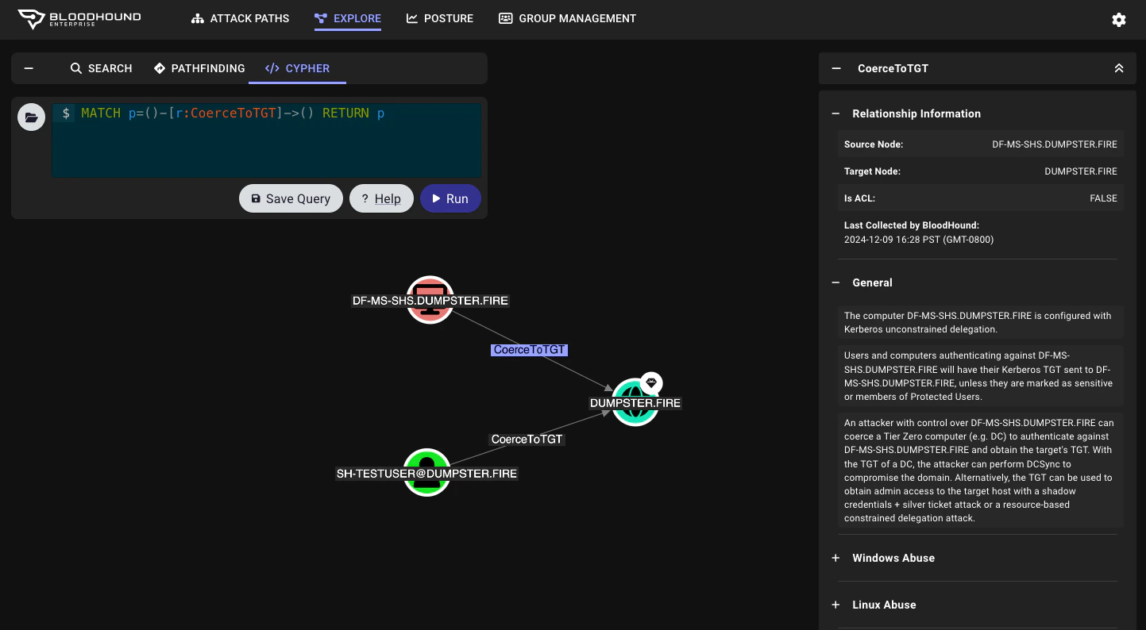Go to the Posture page
This screenshot has width=1146, height=630.
(x=440, y=18)
